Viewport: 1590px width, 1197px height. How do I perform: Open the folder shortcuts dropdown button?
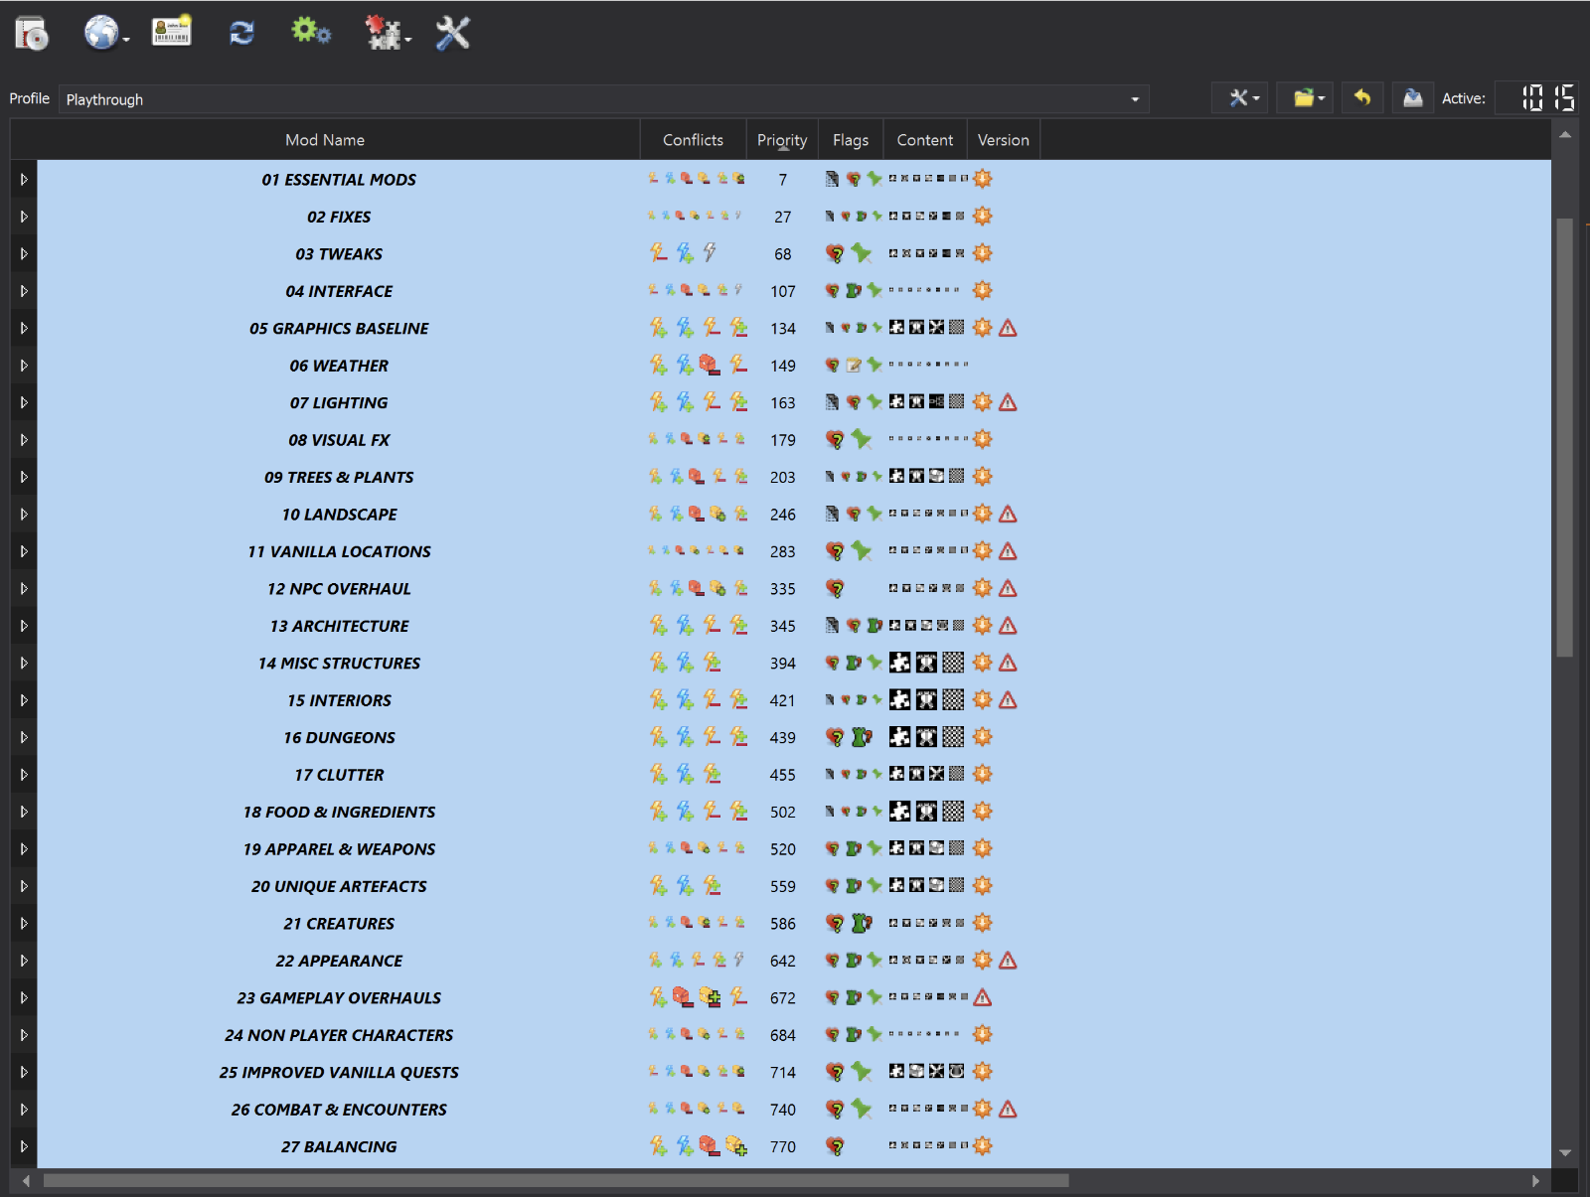click(x=1305, y=97)
